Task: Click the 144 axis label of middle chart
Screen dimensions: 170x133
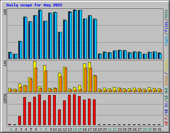Action: [x=5, y=64]
